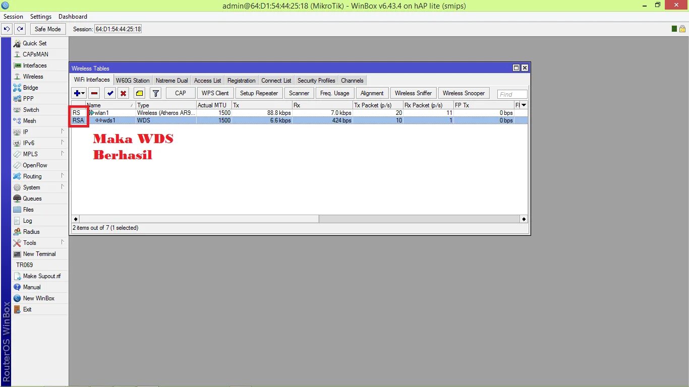Screen dimensions: 689x387
Task: Click the Log icon in sidebar
Action: click(x=17, y=221)
